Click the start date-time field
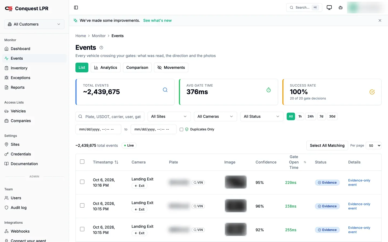 click(x=98, y=129)
